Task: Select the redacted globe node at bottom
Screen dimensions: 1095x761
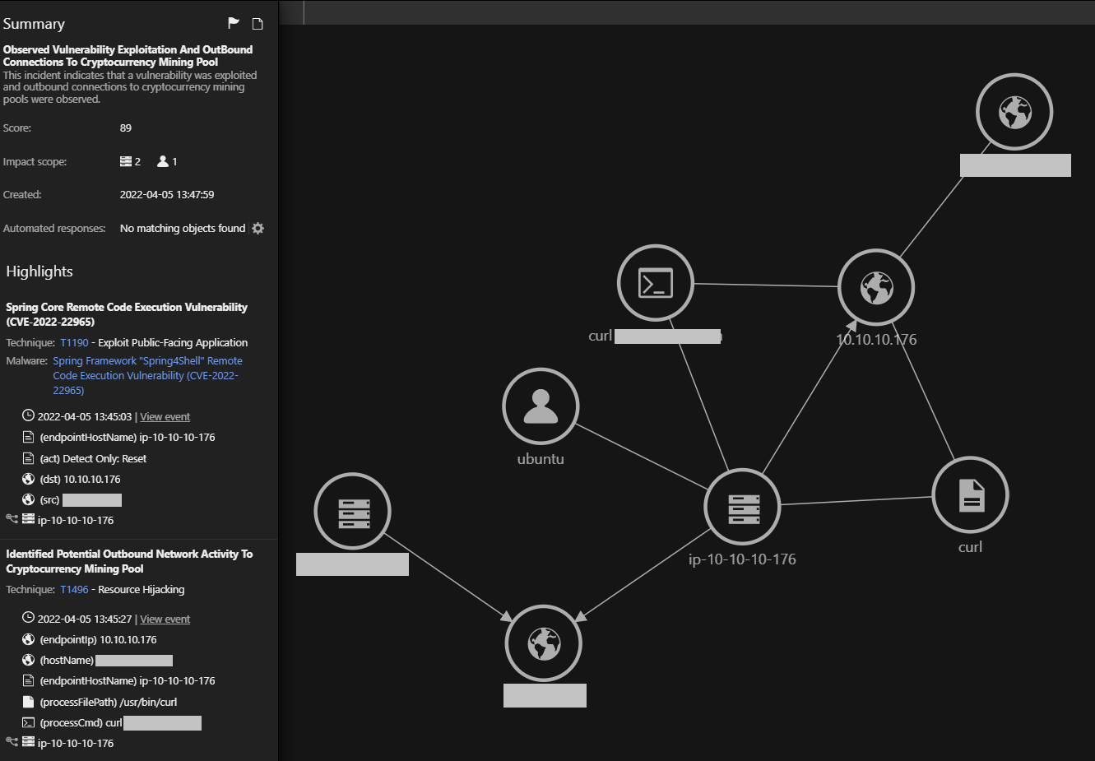Action: [543, 643]
